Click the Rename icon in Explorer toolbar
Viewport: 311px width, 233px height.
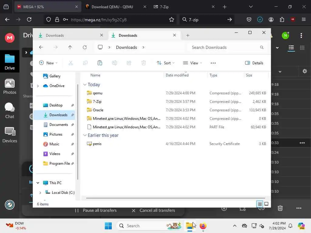[x=114, y=63]
